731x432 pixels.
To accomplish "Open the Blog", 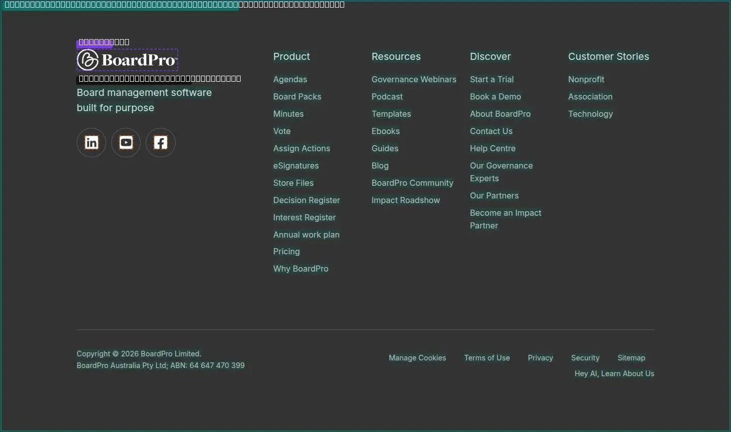I will click(x=380, y=165).
